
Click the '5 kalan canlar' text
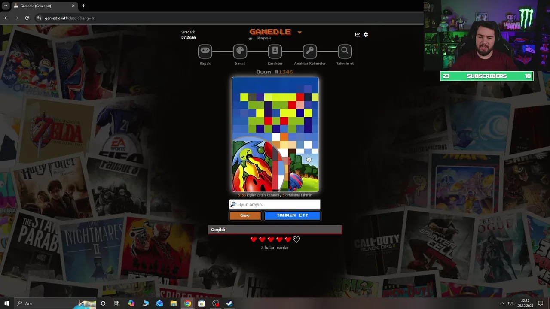275,248
